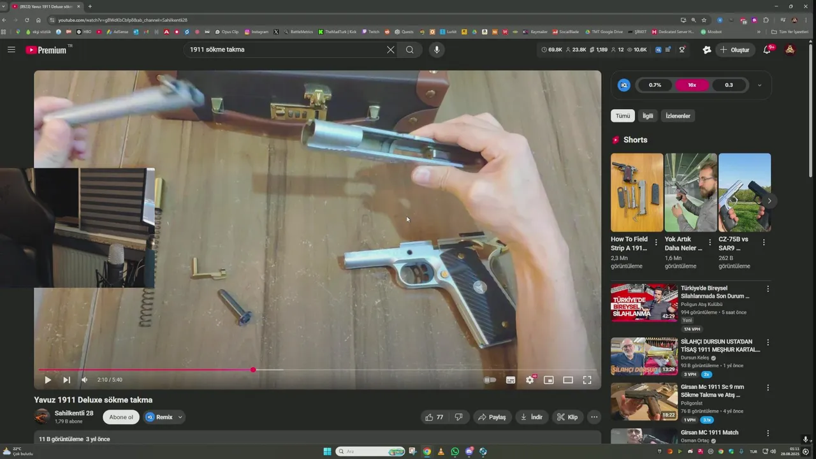Bookmark this page with star icon
Image resolution: width=816 pixels, height=459 pixels.
pyautogui.click(x=704, y=20)
